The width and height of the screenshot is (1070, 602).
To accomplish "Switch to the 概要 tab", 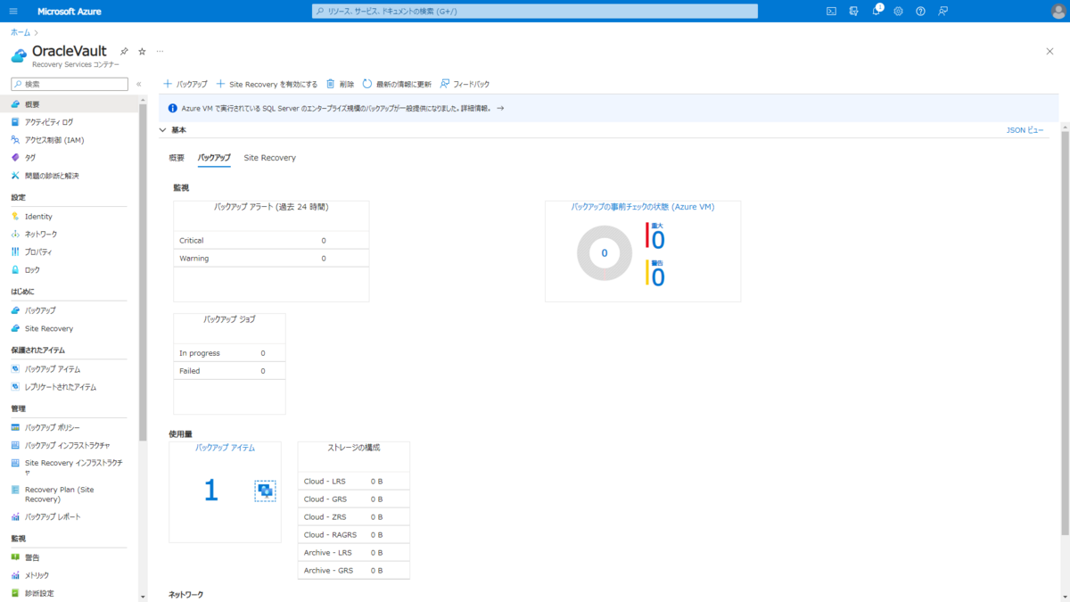I will [x=177, y=158].
